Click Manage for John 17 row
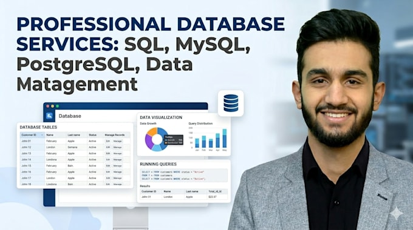413x230 pixels. coord(117,178)
